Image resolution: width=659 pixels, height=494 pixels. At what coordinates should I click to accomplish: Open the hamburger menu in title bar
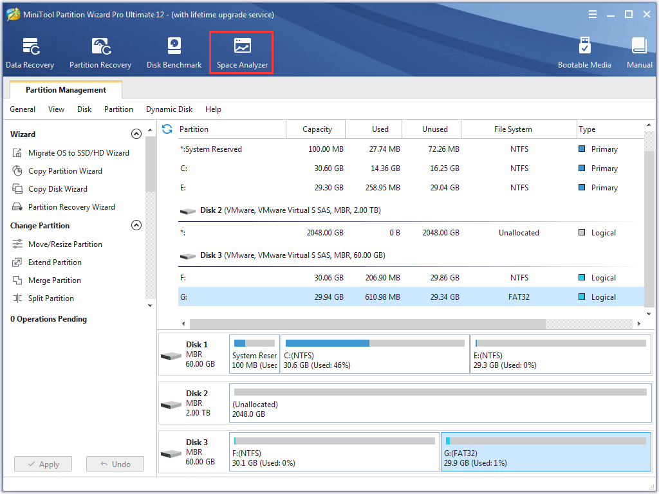pos(592,14)
